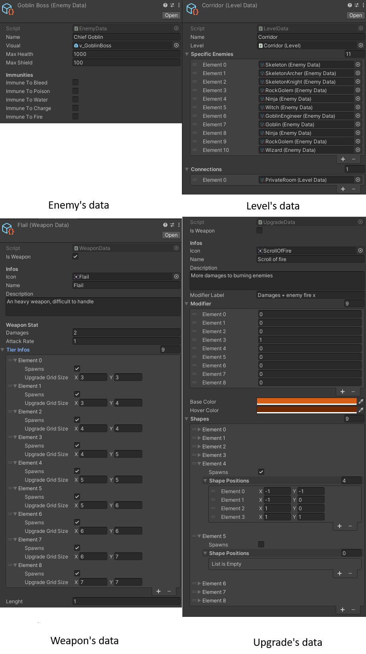
Task: Remove last element from the Modifier list
Action: 353,392
